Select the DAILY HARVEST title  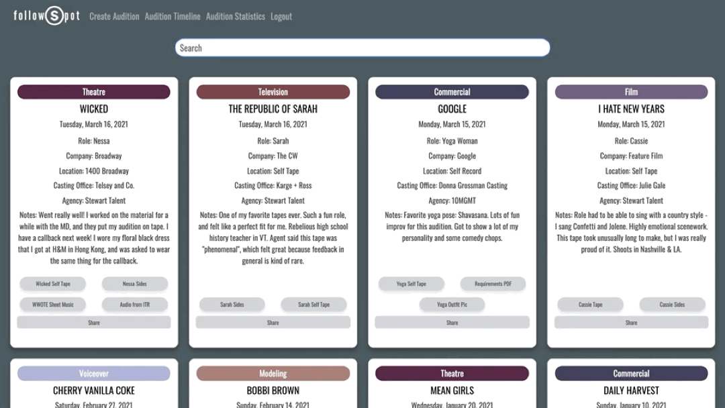(x=631, y=391)
